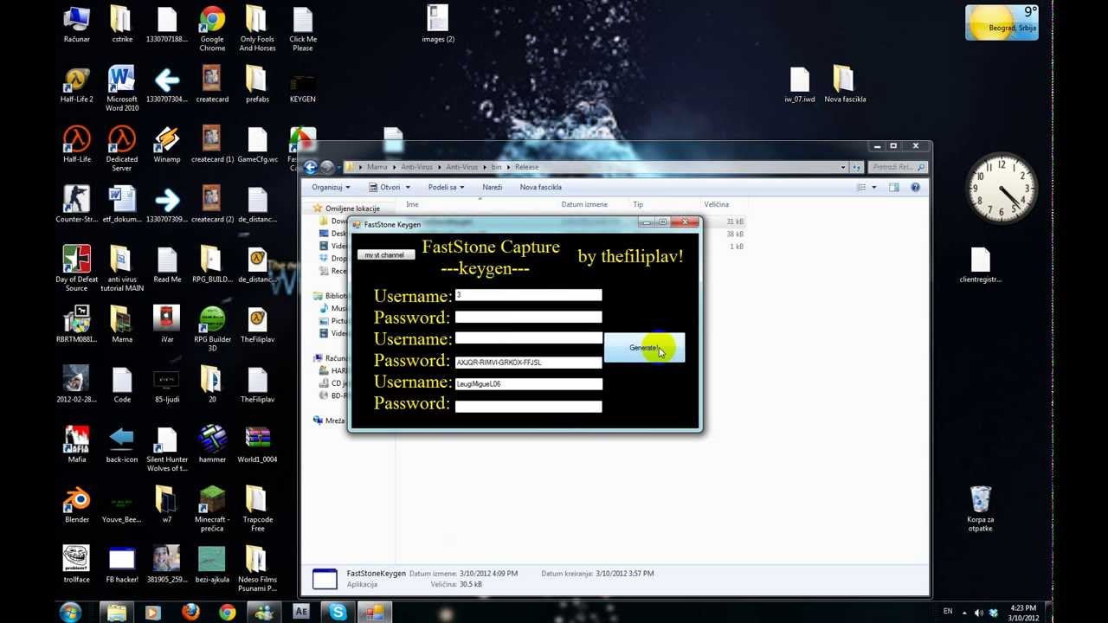The width and height of the screenshot is (1108, 623).
Task: Select the Minecraft prečica desktop shortcut
Action: click(212, 509)
